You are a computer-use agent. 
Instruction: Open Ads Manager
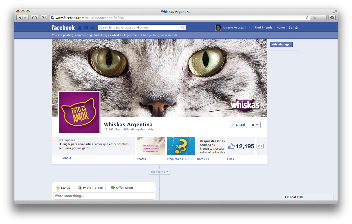281,44
